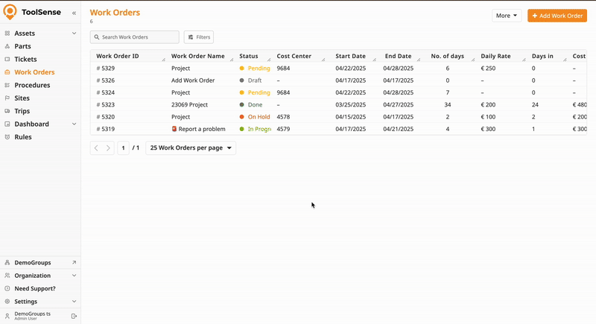Open work order # 5326 row
The width and height of the screenshot is (596, 324).
pyautogui.click(x=338, y=80)
